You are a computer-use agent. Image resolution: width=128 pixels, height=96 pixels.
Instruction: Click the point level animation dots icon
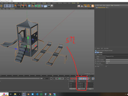point(90,79)
